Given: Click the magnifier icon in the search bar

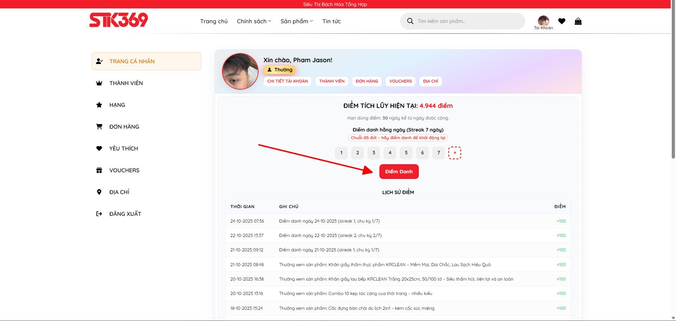Looking at the screenshot, I should coord(410,21).
